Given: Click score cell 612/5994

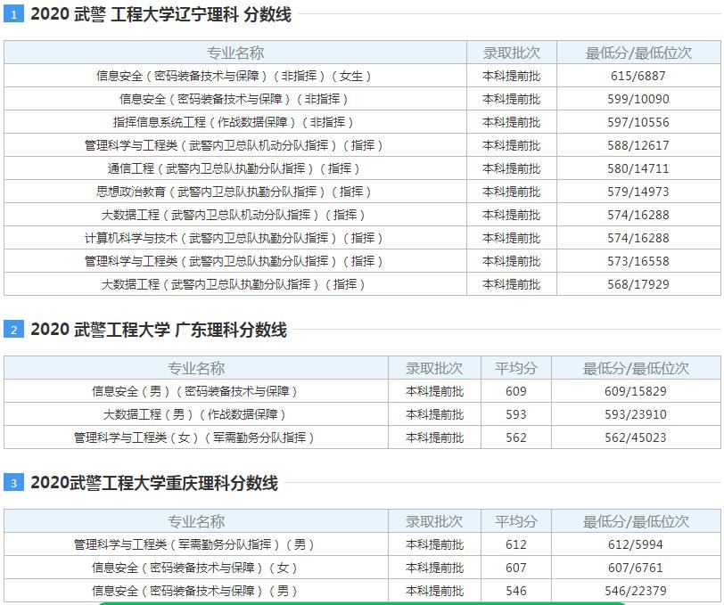Looking at the screenshot, I should click(x=636, y=544).
